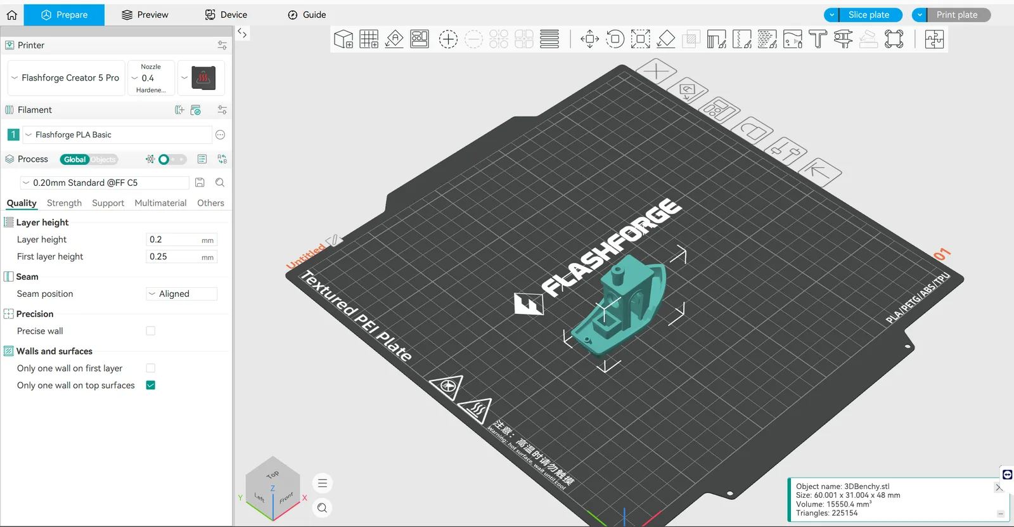Arrange all objects on the plate
The image size is (1014, 527).
(x=420, y=39)
